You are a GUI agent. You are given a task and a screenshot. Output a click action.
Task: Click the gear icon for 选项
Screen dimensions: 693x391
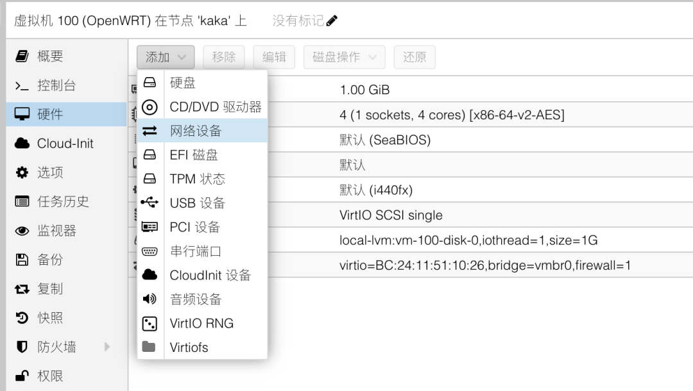[x=22, y=172]
